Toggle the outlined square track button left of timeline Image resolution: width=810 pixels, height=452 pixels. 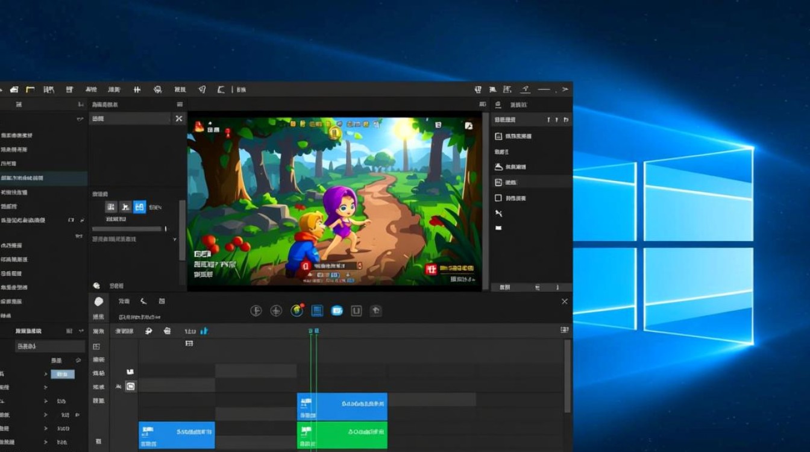tap(130, 386)
